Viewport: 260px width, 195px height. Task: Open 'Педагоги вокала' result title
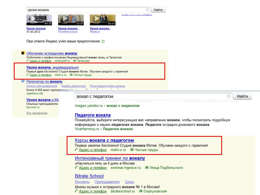point(93,115)
